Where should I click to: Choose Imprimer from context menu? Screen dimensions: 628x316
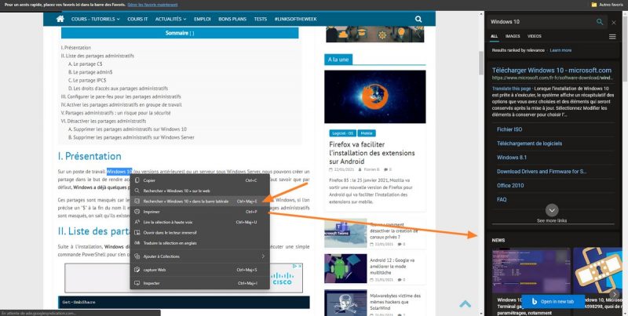tap(200, 212)
